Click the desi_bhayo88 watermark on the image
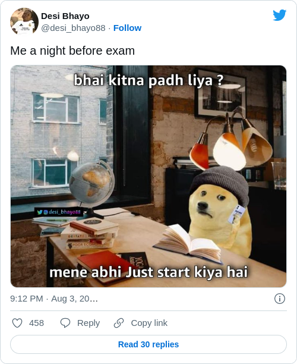 59,212
